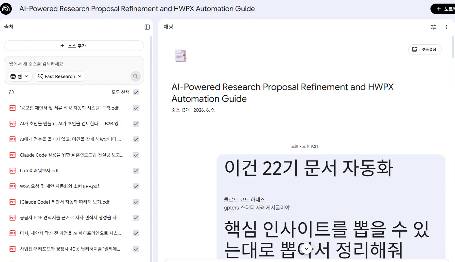Image resolution: width=455 pixels, height=262 pixels.
Task: Uncheck 공급사 PDF 견적서 source checkbox
Action: point(136,218)
